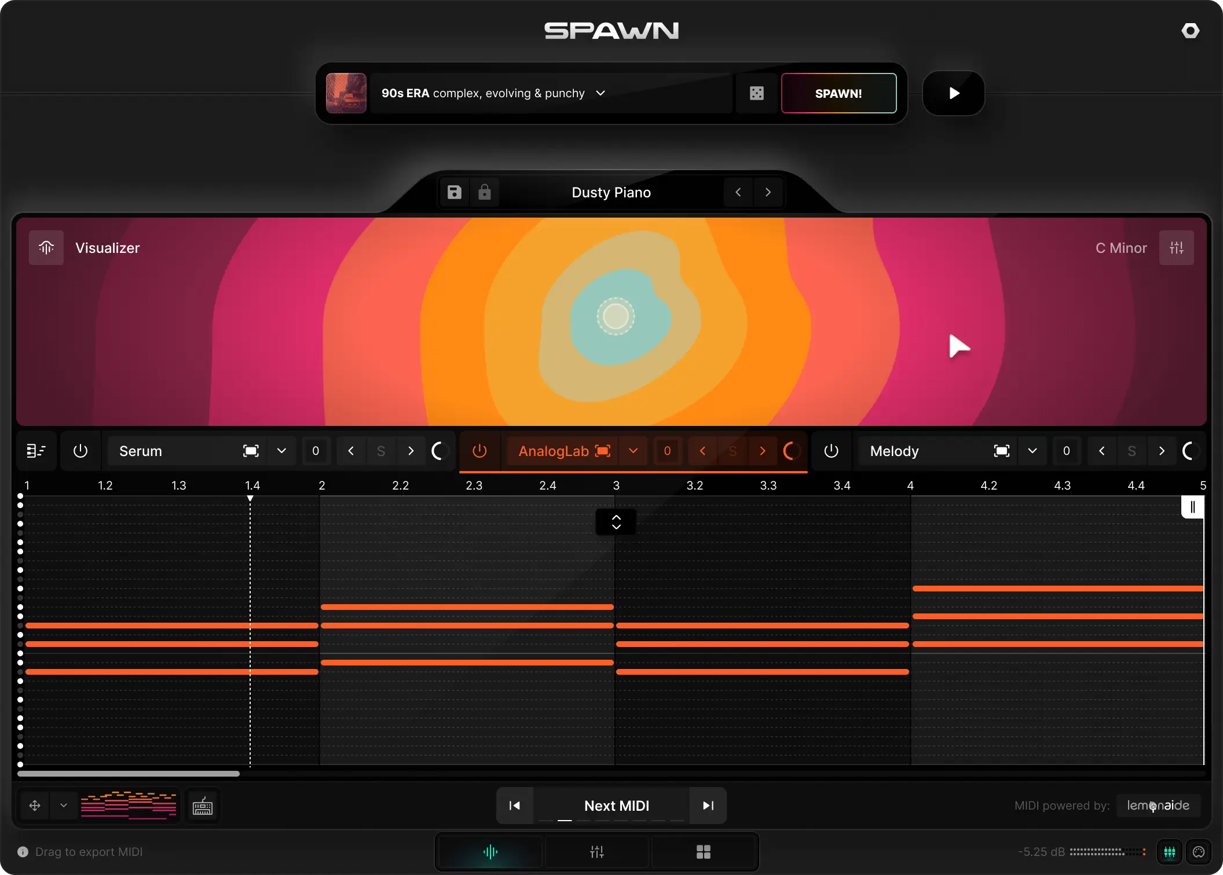Screen dimensions: 1223x875
Task: Select next sound on the Serum track
Action: coord(411,451)
